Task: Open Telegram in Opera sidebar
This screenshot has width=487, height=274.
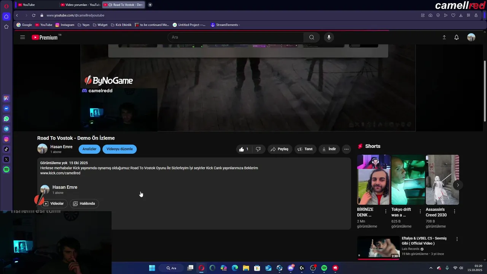Action: 6,129
